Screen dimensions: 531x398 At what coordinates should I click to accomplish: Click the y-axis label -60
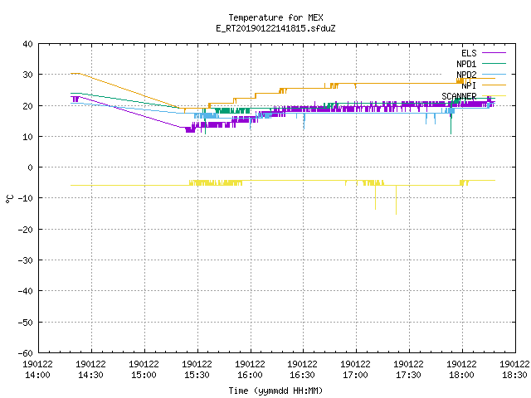[26, 353]
